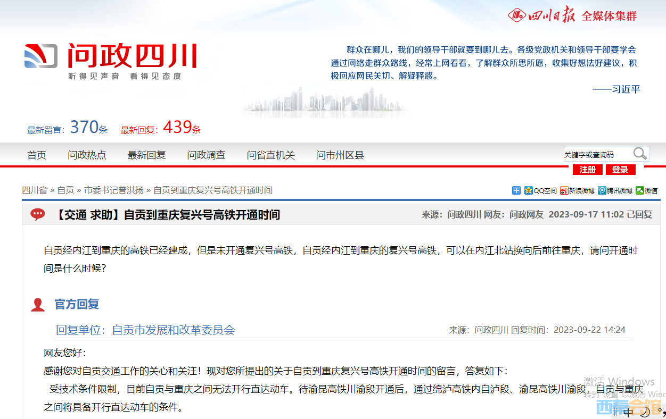Click the 问政四川 site logo
The width and height of the screenshot is (666, 419).
[x=111, y=61]
